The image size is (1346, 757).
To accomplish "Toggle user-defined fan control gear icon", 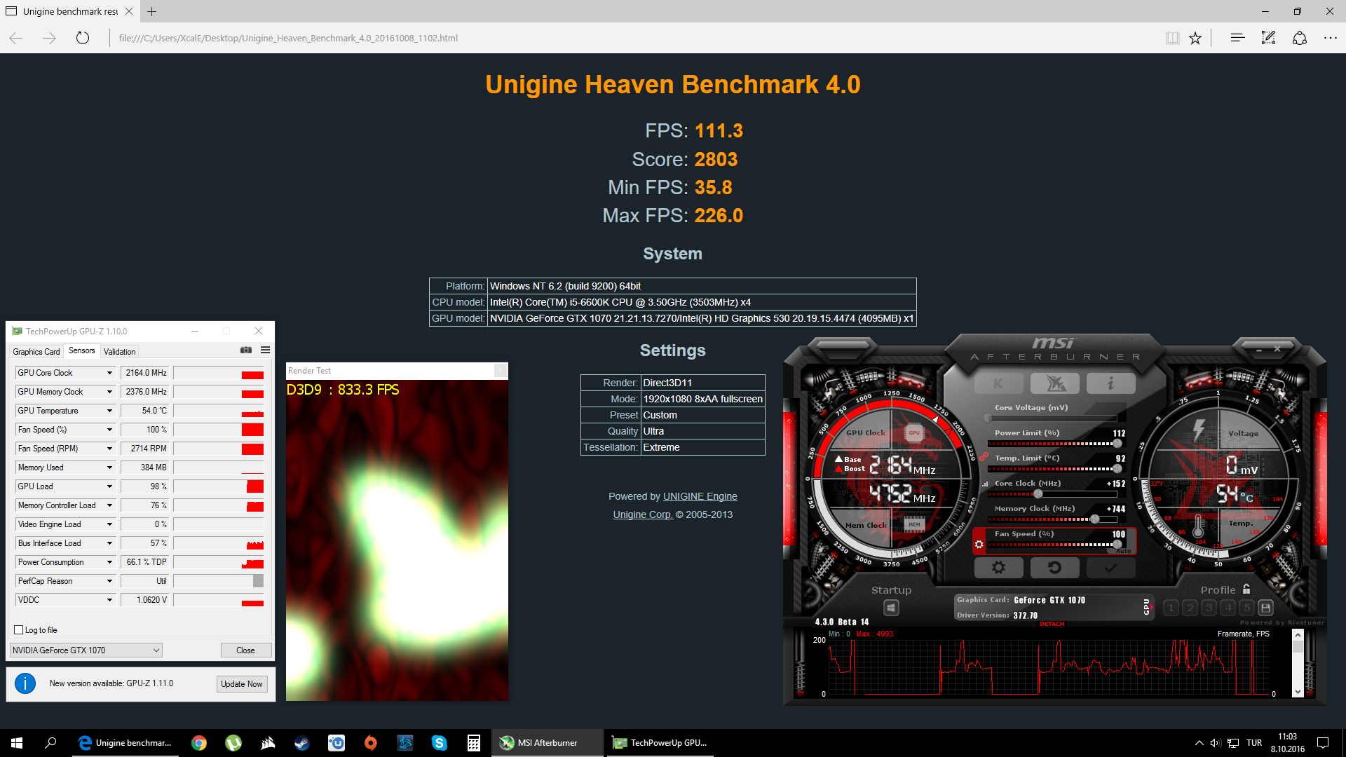I will coord(979,544).
